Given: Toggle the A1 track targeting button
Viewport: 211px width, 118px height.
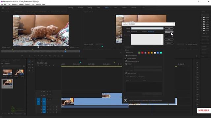Looking at the screenshot, I should pyautogui.click(x=44, y=107).
